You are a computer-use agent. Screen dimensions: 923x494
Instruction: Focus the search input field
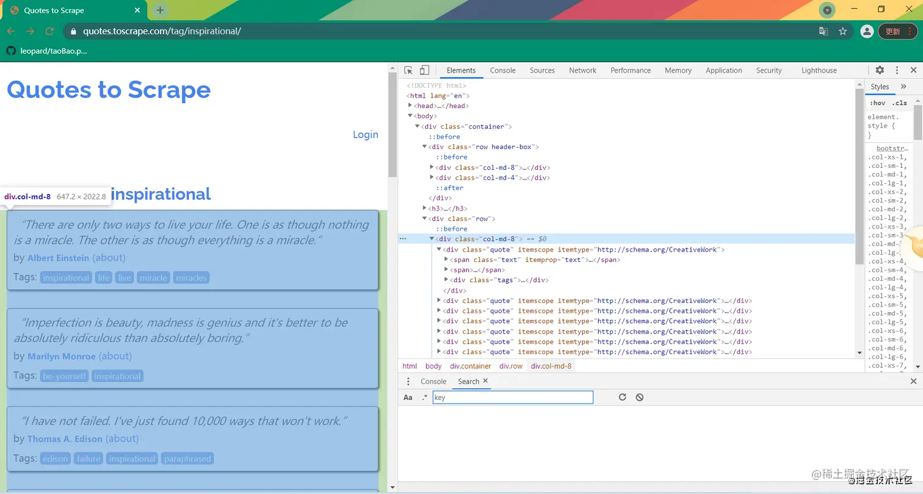pos(513,398)
